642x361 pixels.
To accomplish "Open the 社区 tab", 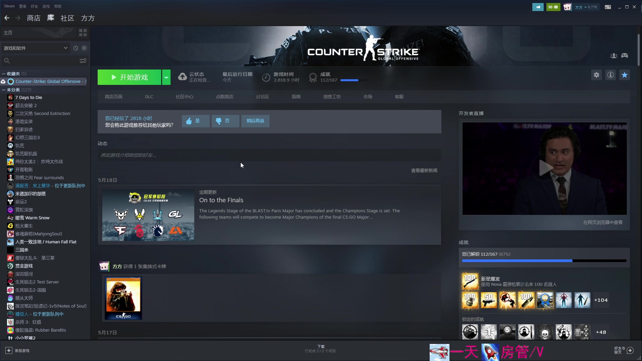I will tap(67, 18).
